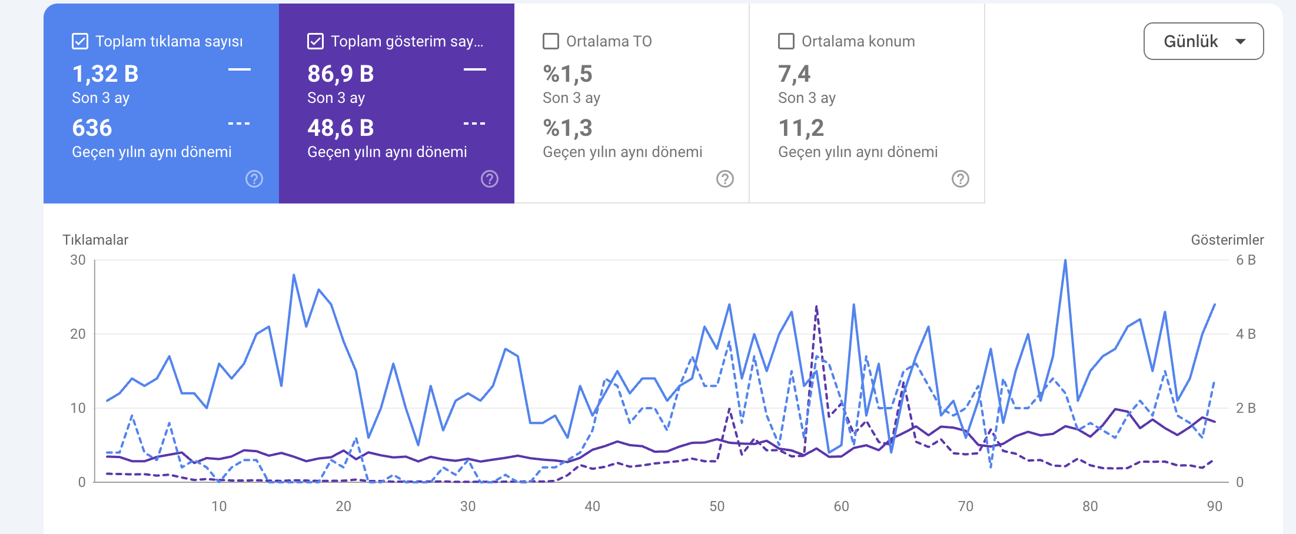Enable the Ortalama TO checkbox
Screen dimensions: 1296x534
(x=551, y=41)
